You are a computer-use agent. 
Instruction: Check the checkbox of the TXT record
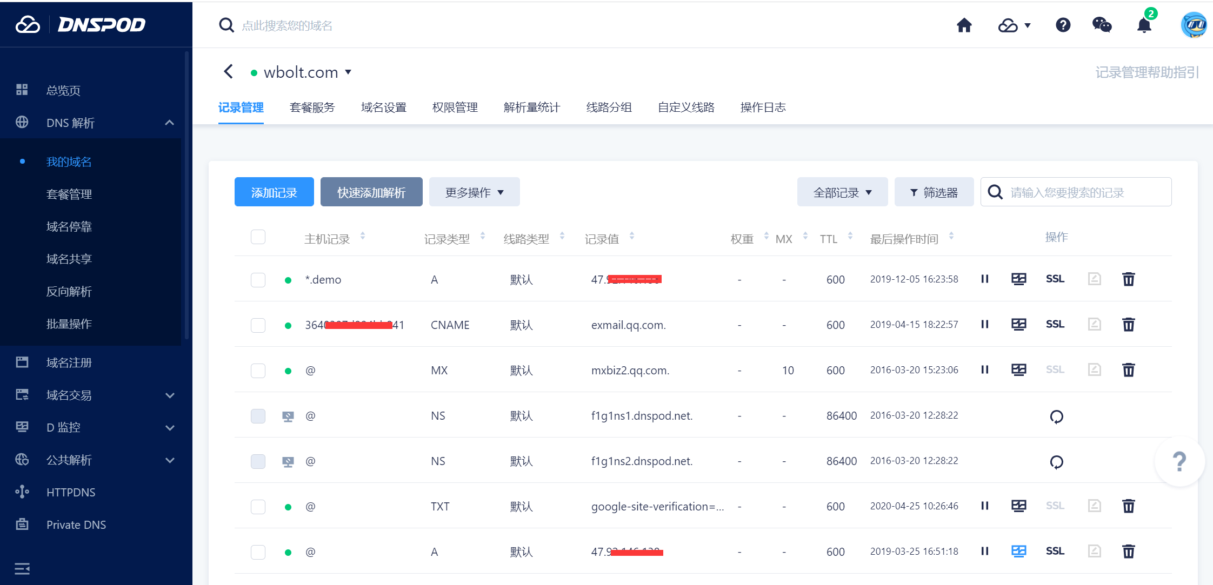pos(258,507)
